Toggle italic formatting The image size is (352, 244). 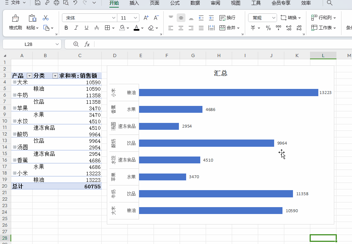tap(76, 28)
